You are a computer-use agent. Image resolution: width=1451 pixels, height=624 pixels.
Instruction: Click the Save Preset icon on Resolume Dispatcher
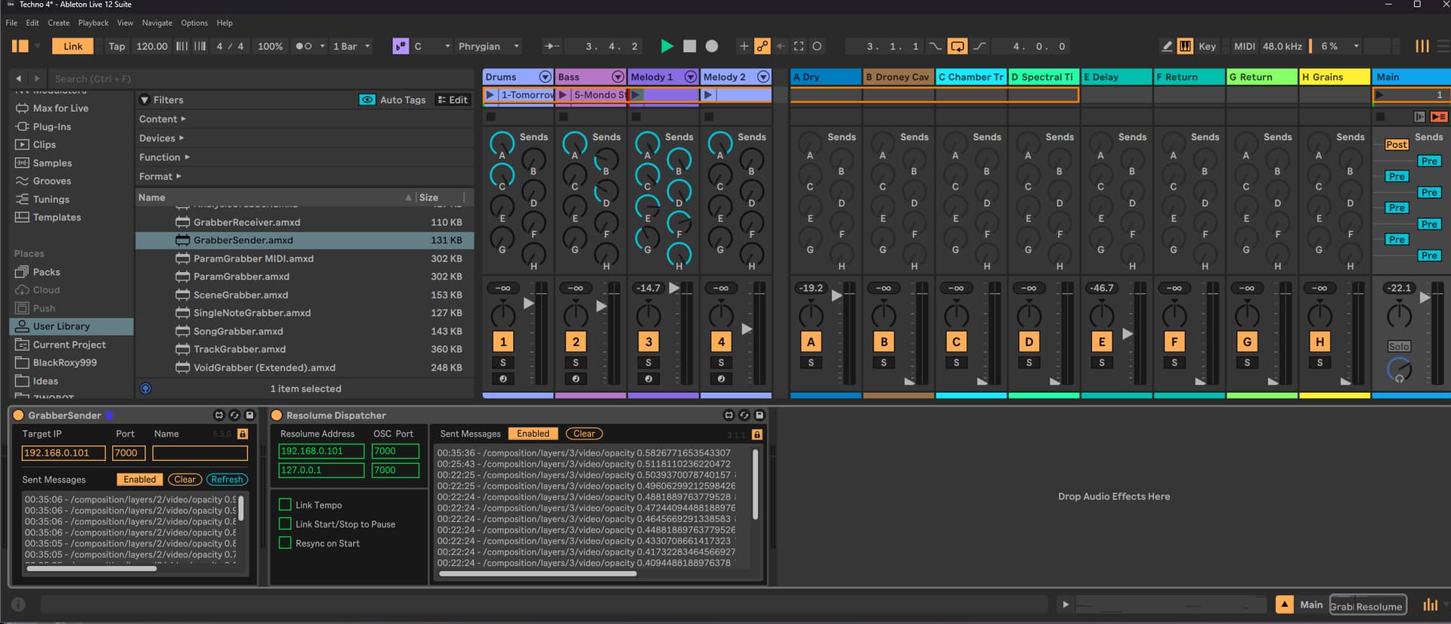tap(760, 415)
